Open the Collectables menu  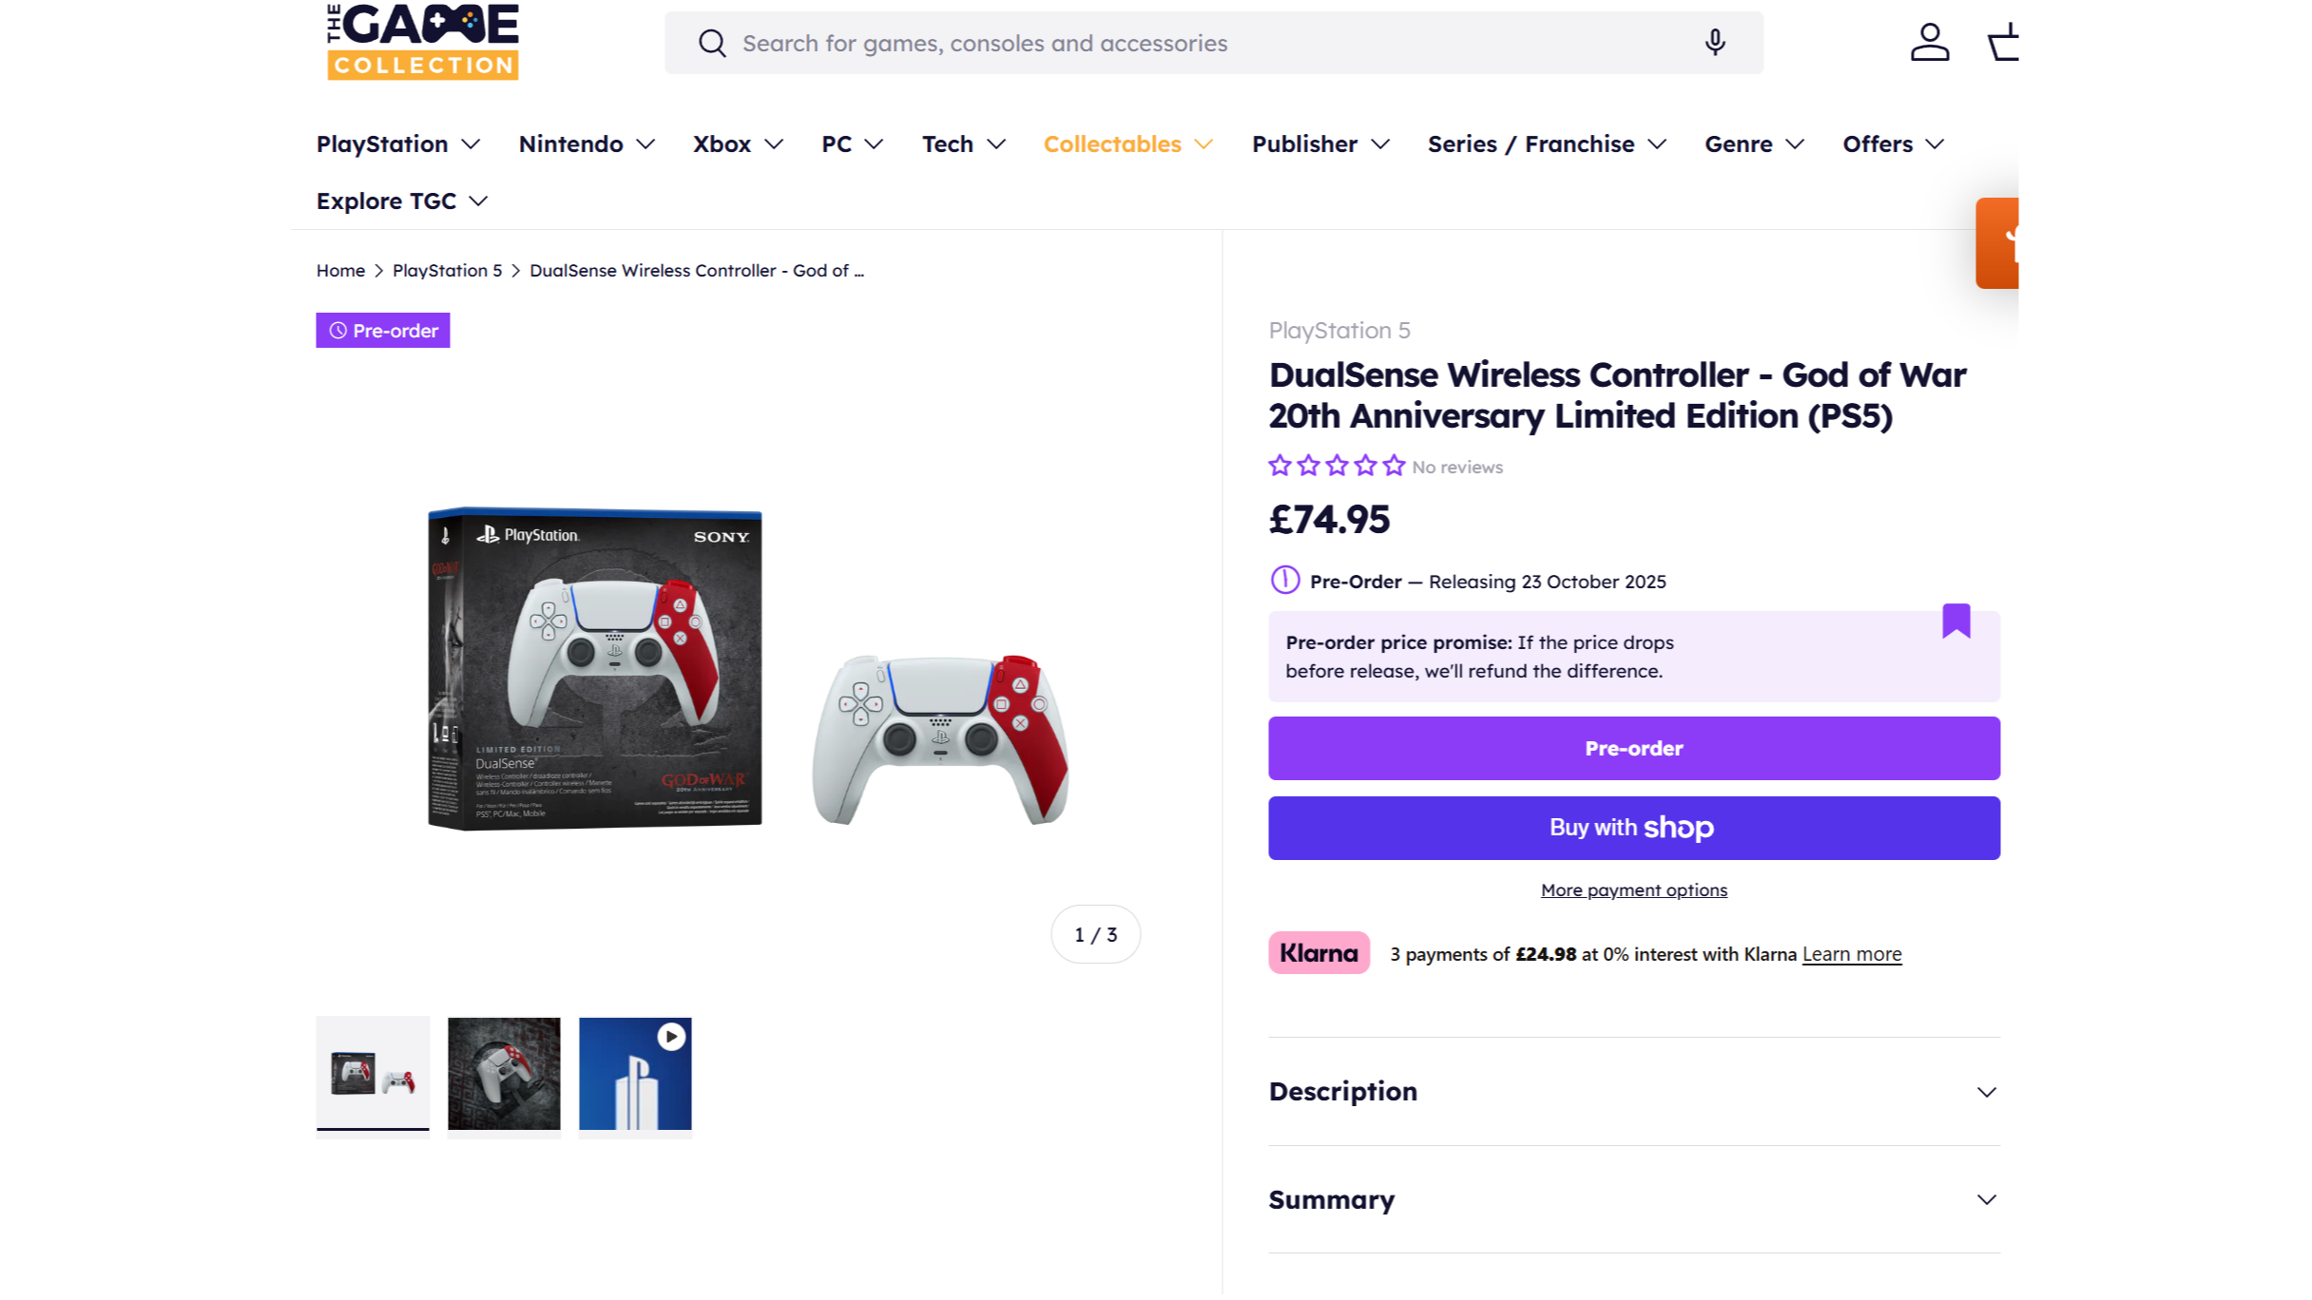1127,144
